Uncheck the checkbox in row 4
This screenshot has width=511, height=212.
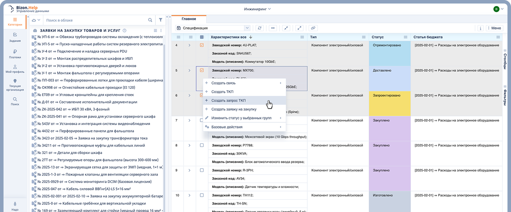(202, 45)
